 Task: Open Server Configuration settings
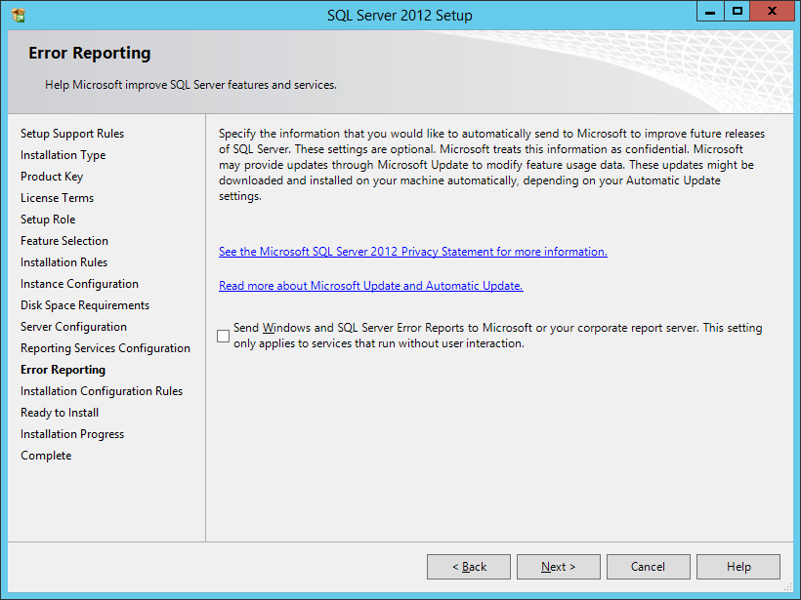tap(74, 326)
